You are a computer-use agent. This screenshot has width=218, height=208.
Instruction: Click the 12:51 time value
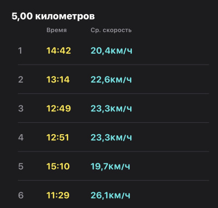click(58, 137)
